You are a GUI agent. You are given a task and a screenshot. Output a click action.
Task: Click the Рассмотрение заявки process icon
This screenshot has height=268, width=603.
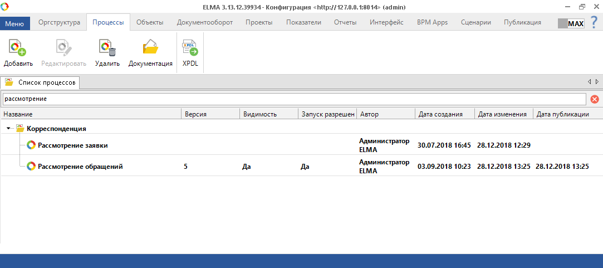[x=31, y=145]
